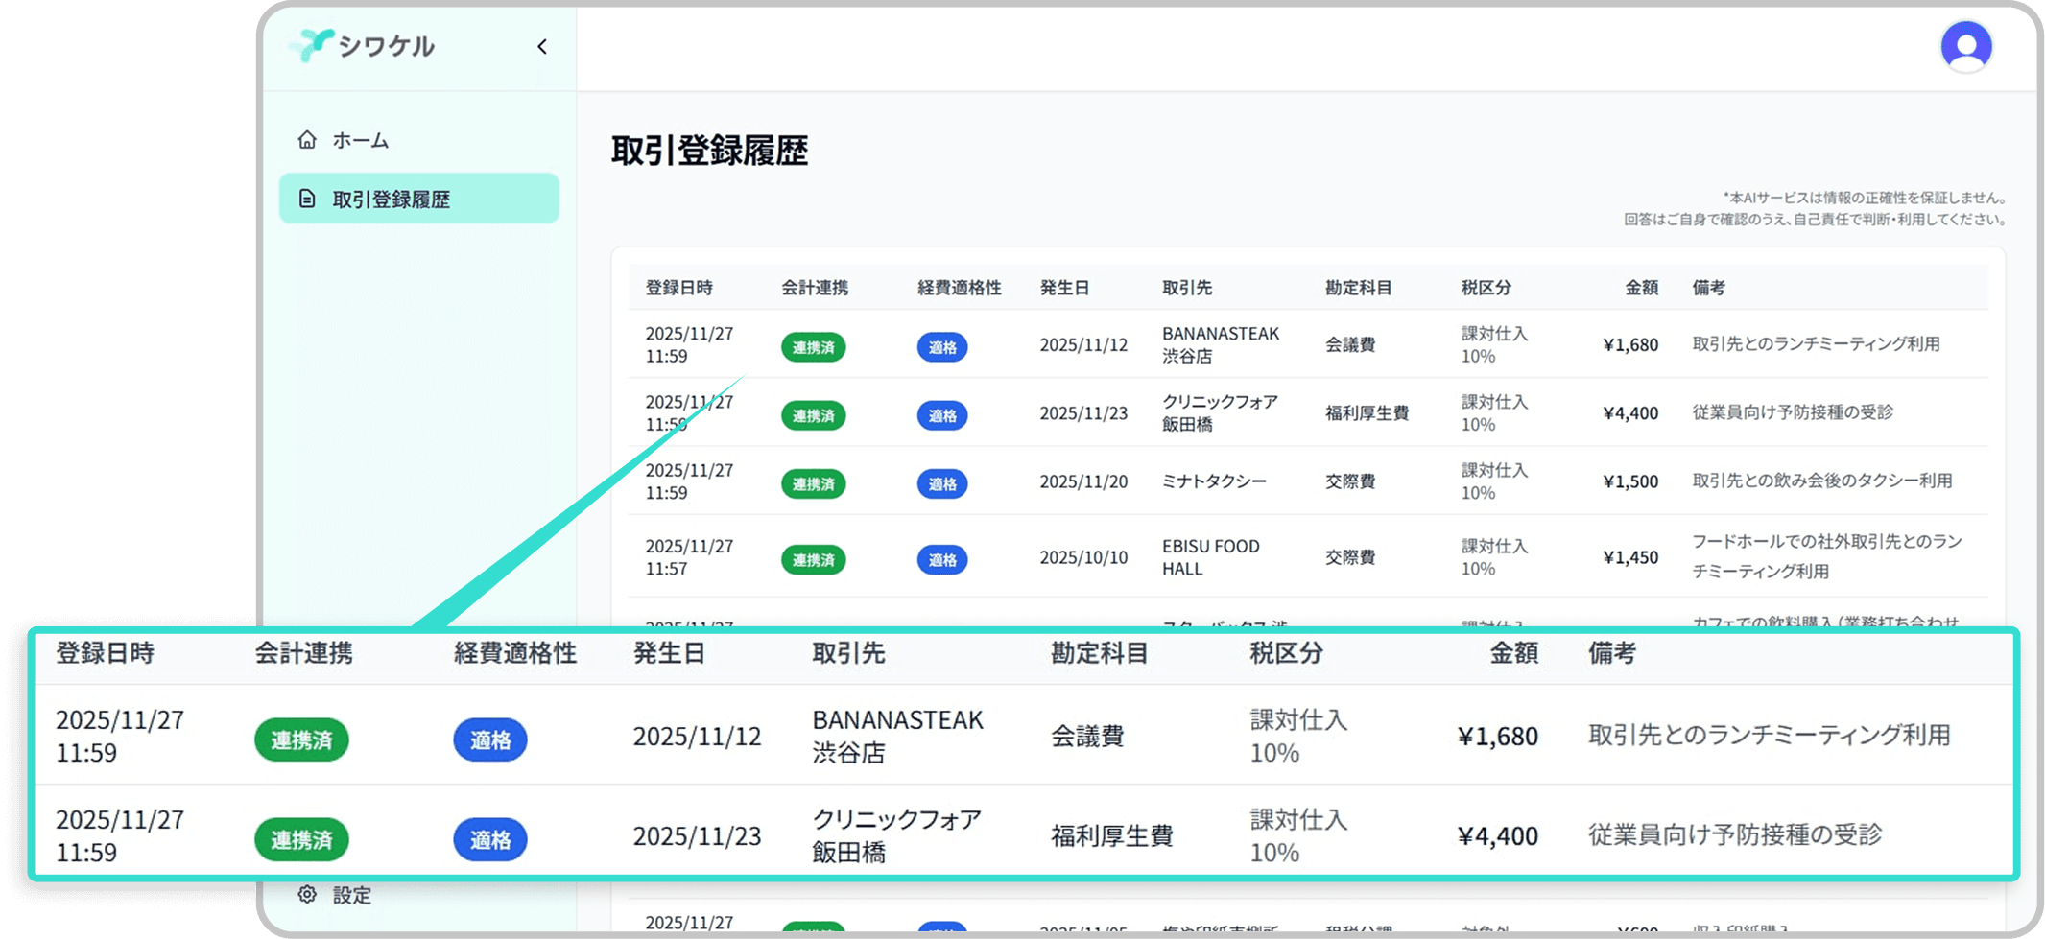Collapse the sidebar with the chevron
This screenshot has width=2045, height=939.
[542, 47]
